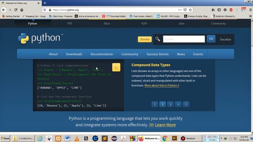Image resolution: width=253 pixels, height=142 pixels.
Task: Select the Python top tab
Action: click(32, 24)
